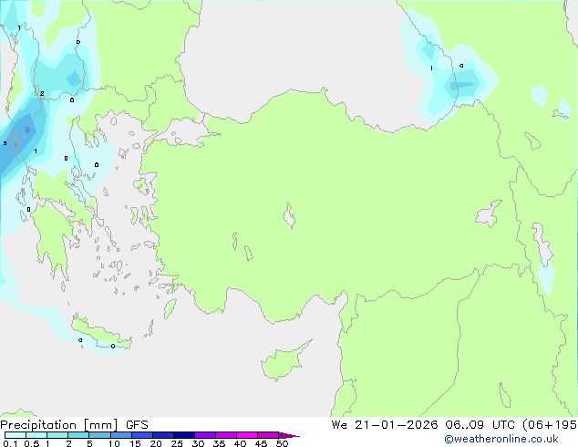The height and width of the screenshot is (447, 578).
Task: Pick the 40–45 mm magenta swatch
Action: pos(247,435)
